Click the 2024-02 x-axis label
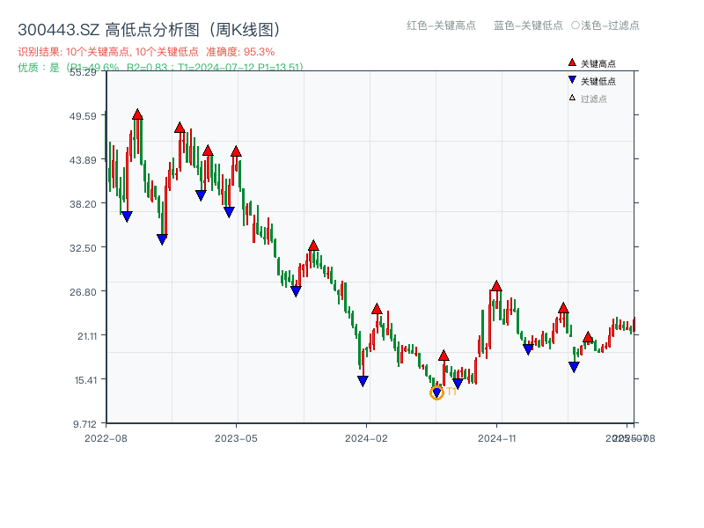The height and width of the screenshot is (528, 704). [366, 438]
